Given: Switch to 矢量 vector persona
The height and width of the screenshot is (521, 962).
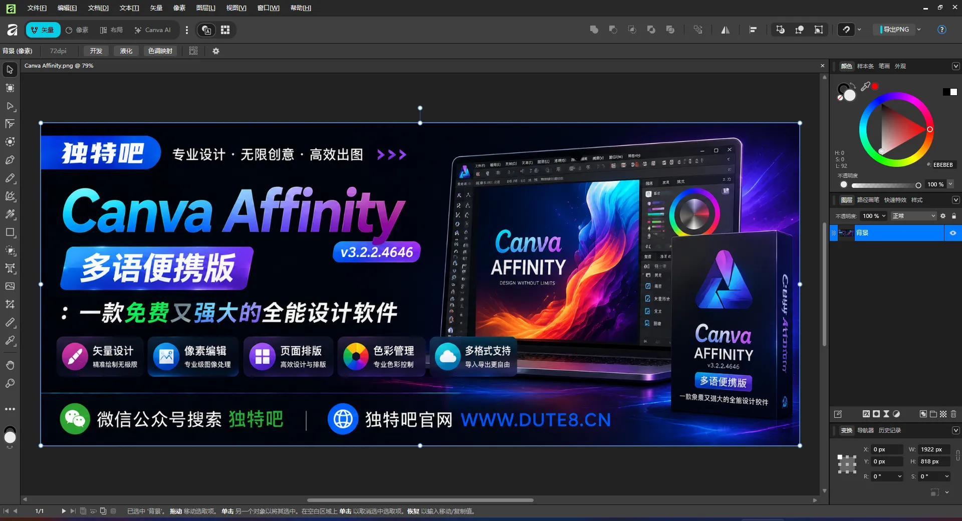Looking at the screenshot, I should [x=43, y=30].
